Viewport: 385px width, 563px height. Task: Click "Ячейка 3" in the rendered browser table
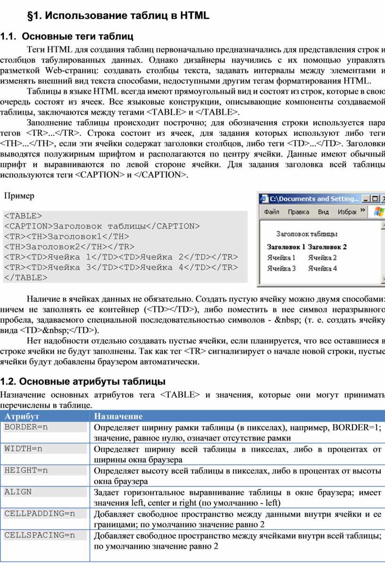tap(281, 269)
